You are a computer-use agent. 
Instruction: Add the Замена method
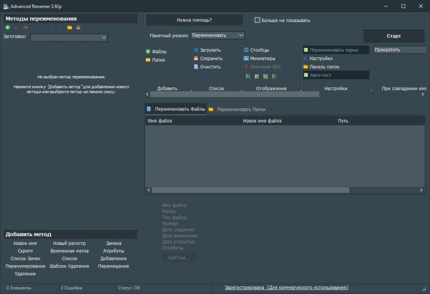[x=114, y=244]
